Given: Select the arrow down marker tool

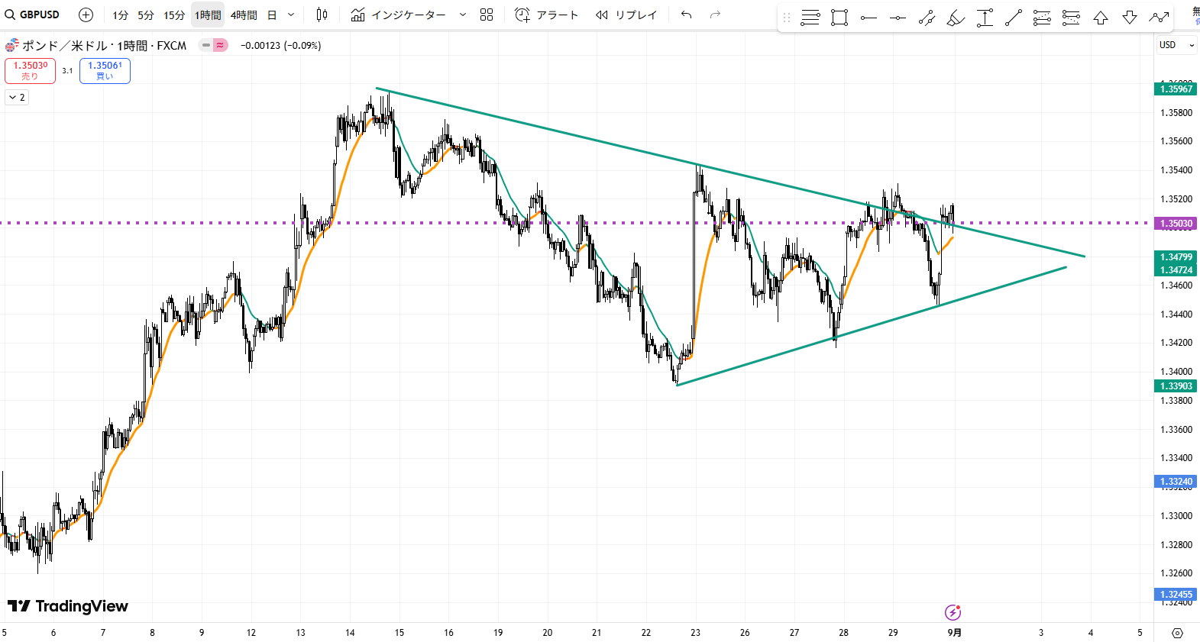Looking at the screenshot, I should pos(1130,18).
